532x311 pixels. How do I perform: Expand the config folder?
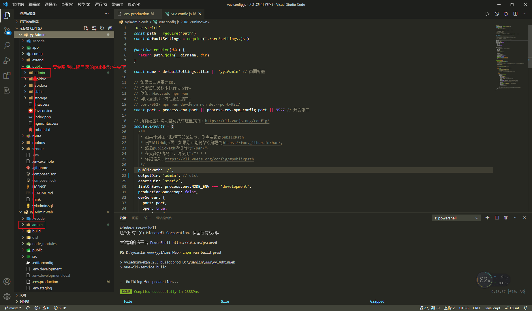[x=37, y=54]
